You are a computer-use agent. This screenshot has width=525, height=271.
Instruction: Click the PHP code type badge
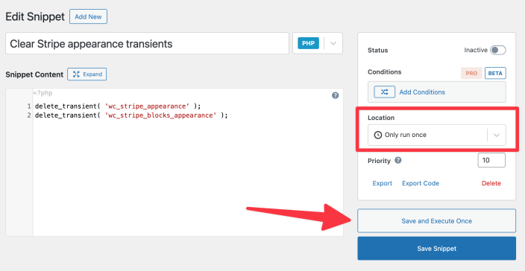pos(308,43)
